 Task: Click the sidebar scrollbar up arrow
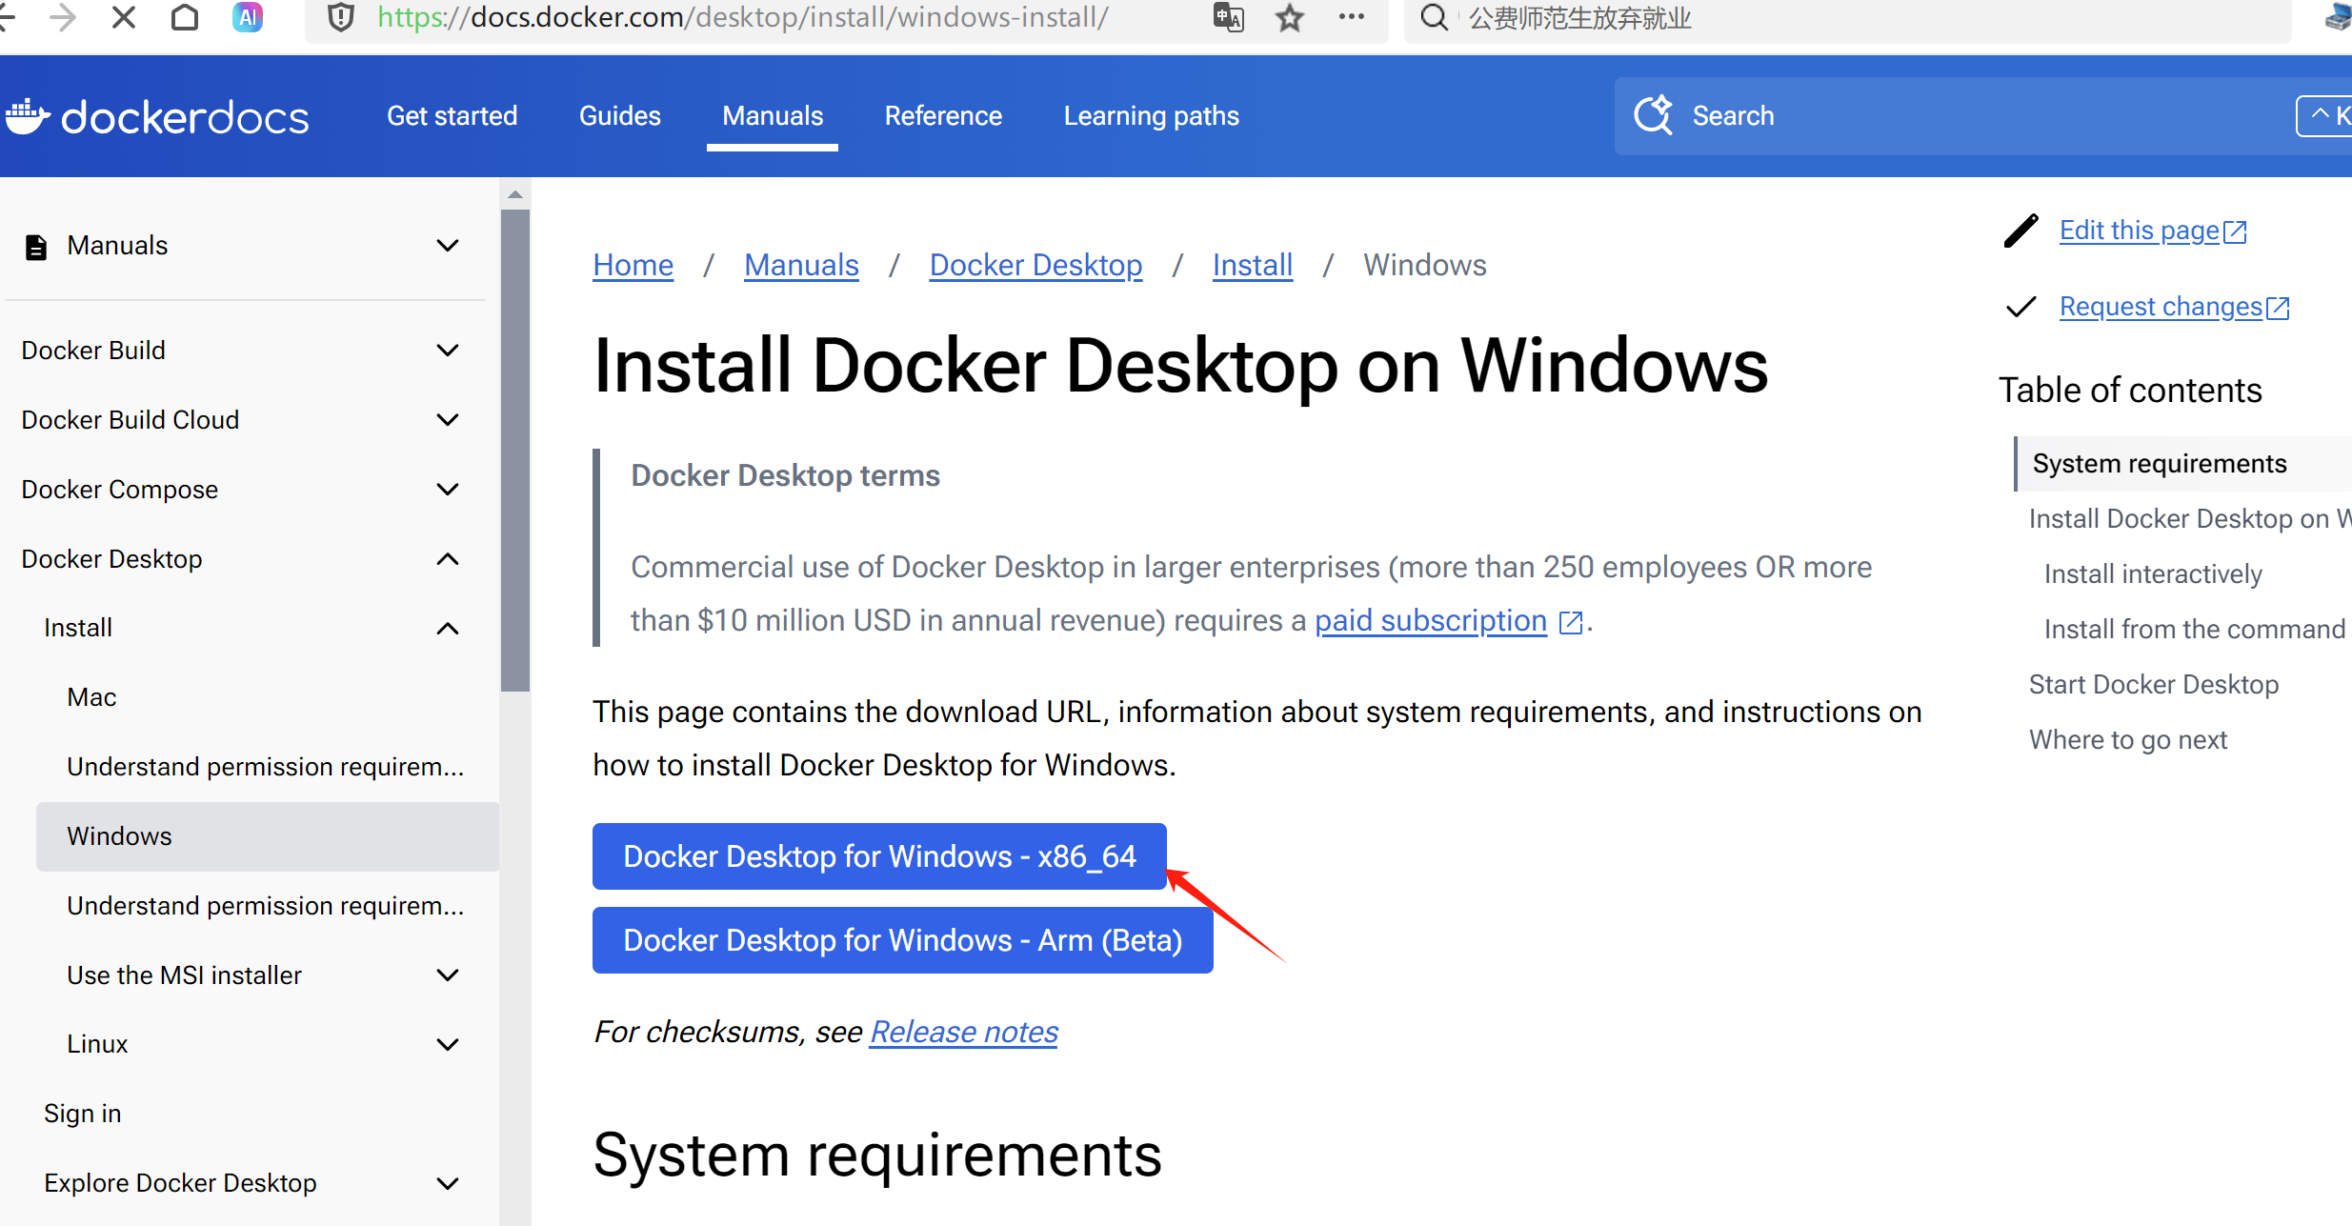(x=515, y=194)
